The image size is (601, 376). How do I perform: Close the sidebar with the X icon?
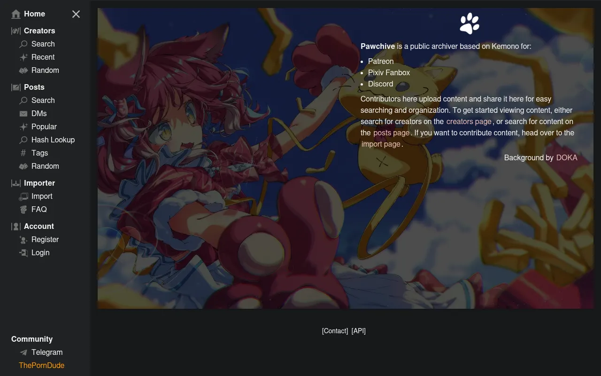(x=76, y=14)
